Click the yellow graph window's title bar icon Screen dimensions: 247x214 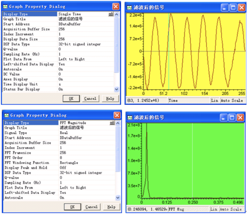click(129, 8)
